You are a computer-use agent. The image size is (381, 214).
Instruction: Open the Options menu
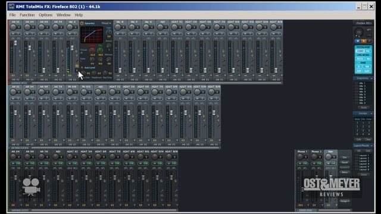(45, 15)
